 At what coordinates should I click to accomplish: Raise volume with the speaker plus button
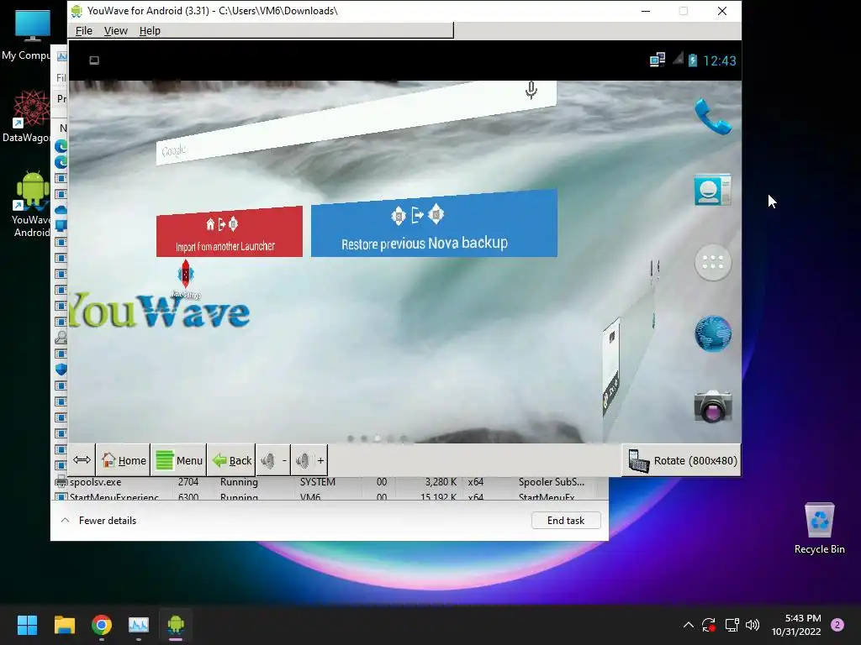coord(309,460)
